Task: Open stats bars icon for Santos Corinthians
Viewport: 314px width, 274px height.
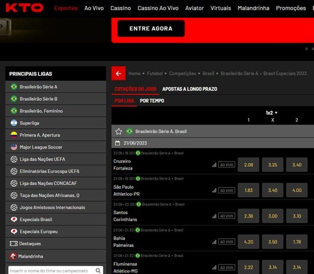Action: click(214, 216)
